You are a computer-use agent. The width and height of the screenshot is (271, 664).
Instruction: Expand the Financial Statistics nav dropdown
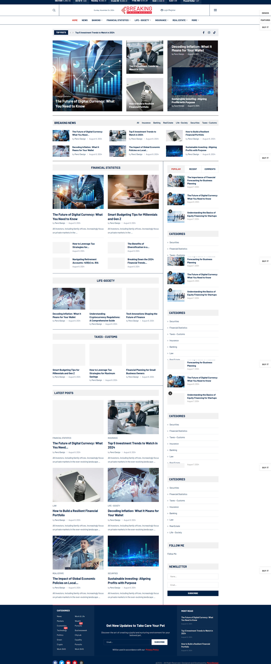[118, 20]
